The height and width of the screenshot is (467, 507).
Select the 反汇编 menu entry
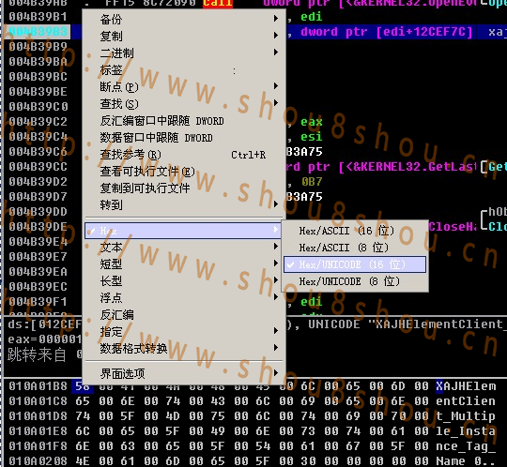click(184, 314)
